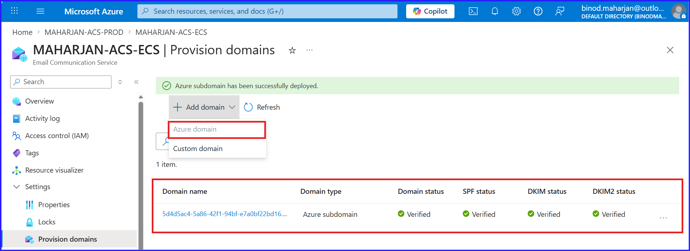This screenshot has width=690, height=251.
Task: Close the Provision domains blade
Action: [670, 50]
